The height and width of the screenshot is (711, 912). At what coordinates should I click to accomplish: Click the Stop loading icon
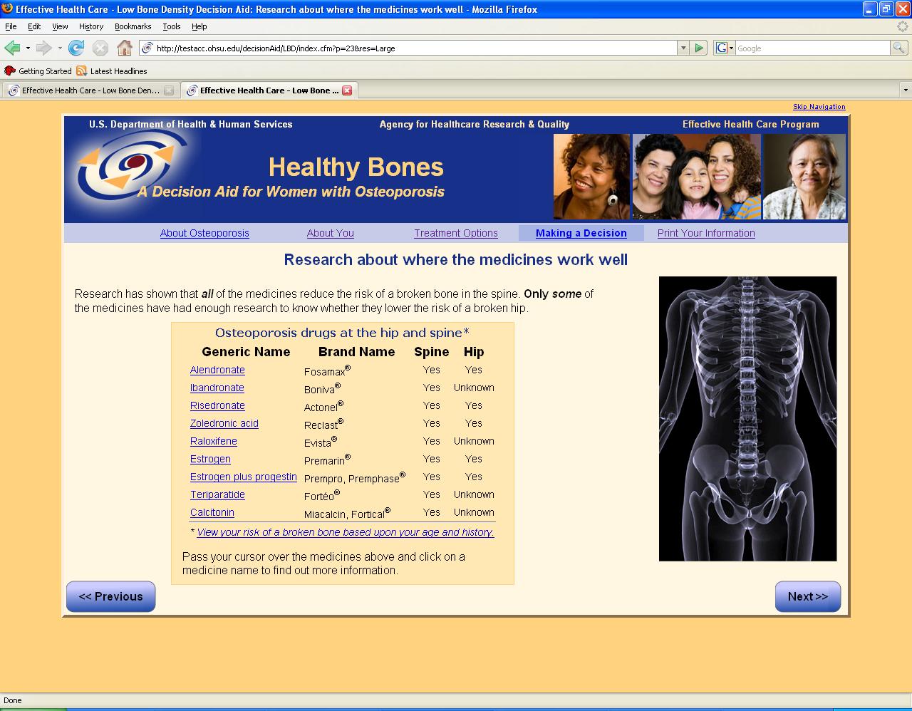[x=100, y=48]
